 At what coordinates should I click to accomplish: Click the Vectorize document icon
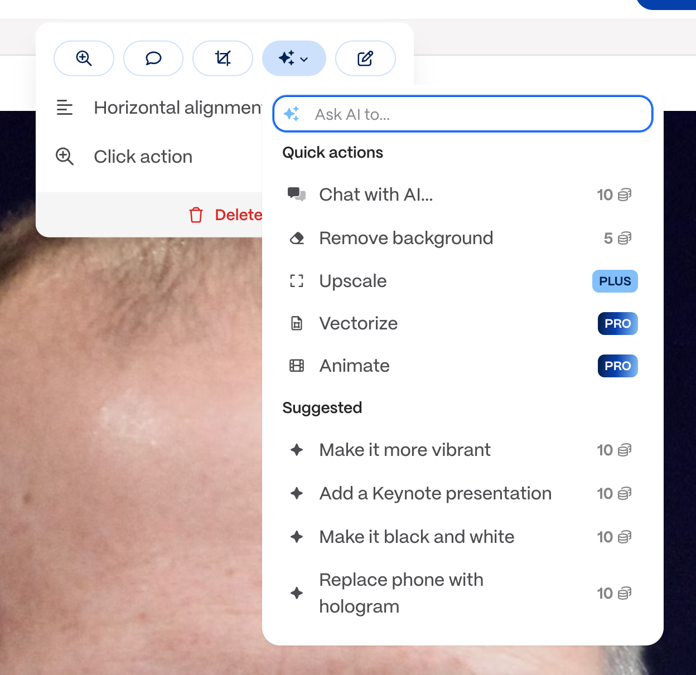(297, 323)
